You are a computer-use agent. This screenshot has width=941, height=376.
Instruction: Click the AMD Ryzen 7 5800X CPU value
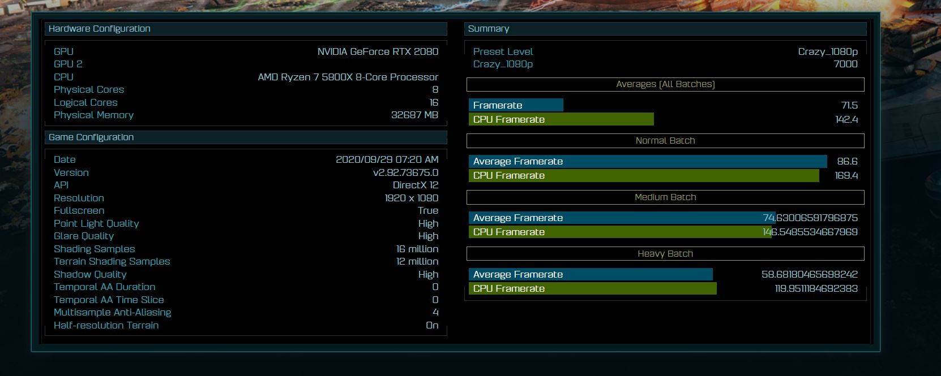pyautogui.click(x=348, y=77)
